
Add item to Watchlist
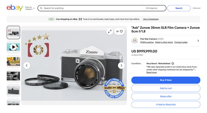coord(166,105)
